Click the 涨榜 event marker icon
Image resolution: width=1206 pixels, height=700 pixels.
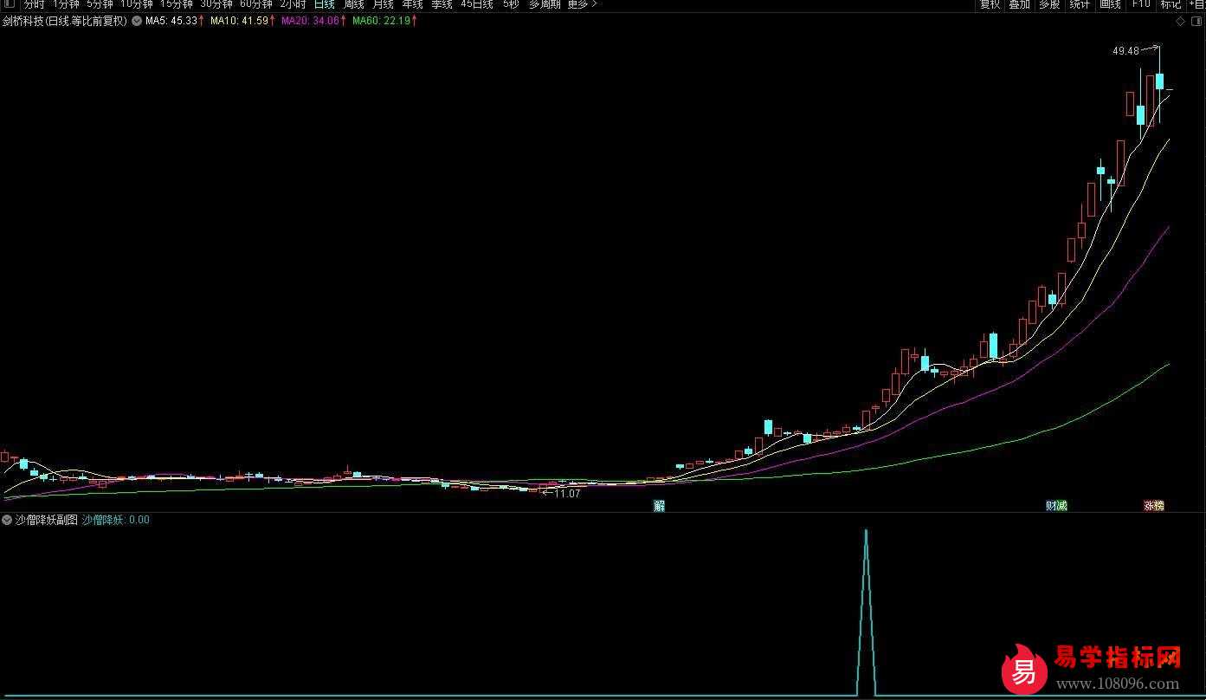1153,506
